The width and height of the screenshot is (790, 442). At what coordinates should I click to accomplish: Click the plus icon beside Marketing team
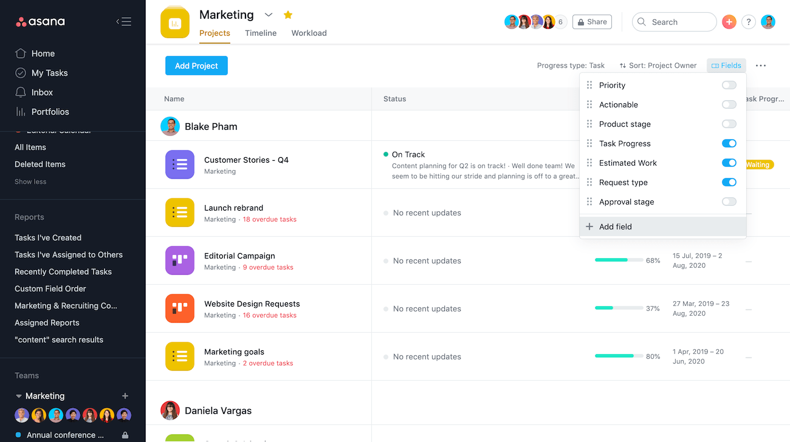pos(125,396)
